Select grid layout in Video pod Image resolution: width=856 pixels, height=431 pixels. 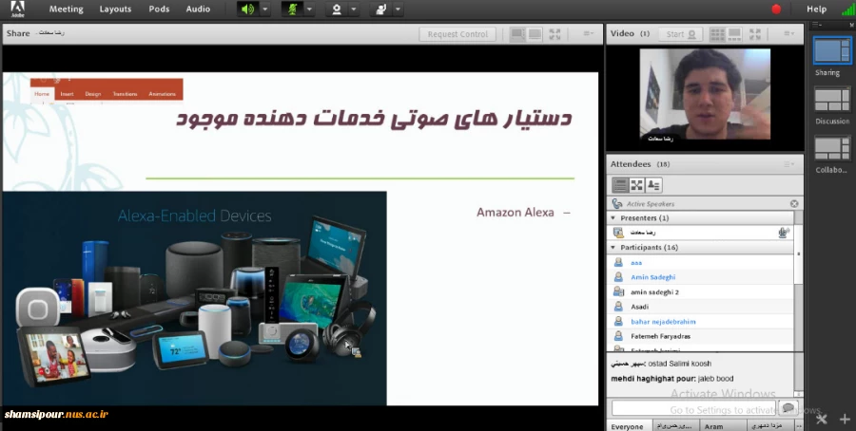point(717,34)
